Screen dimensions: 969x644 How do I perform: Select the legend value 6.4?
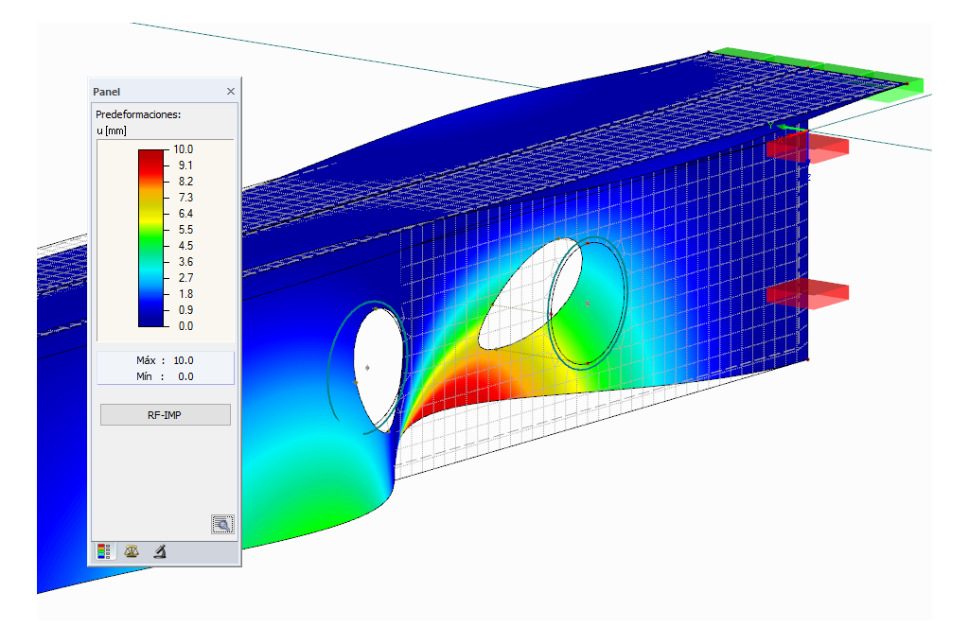(x=185, y=214)
